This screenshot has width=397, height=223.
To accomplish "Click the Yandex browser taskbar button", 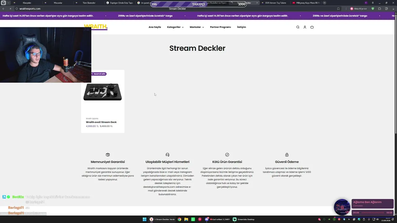I will point(162,219).
